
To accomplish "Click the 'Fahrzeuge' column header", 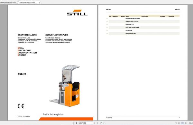I will pyautogui.click(x=171, y=16).
